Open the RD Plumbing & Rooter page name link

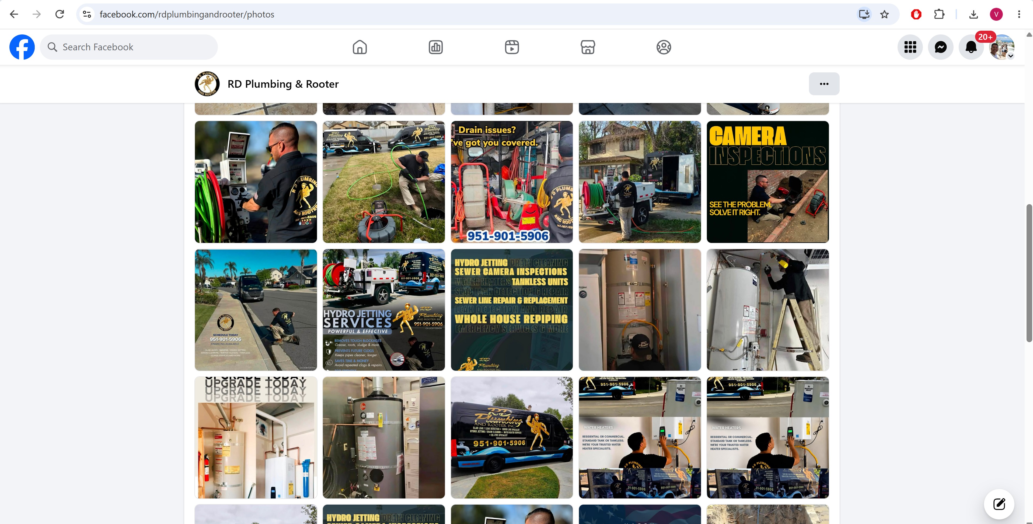[x=283, y=84]
